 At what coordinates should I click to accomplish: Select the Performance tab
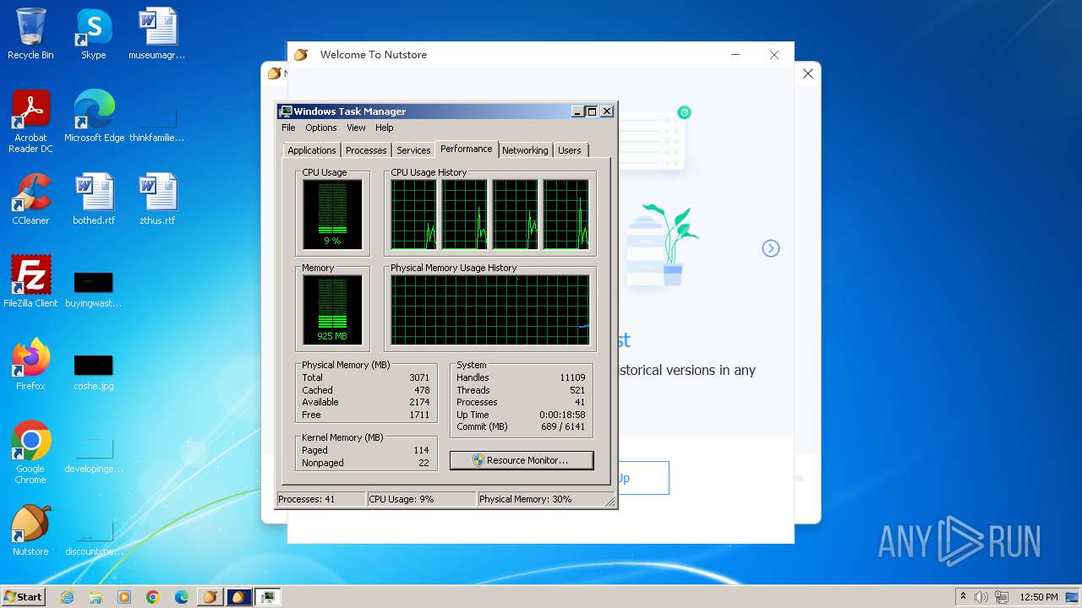pos(467,149)
